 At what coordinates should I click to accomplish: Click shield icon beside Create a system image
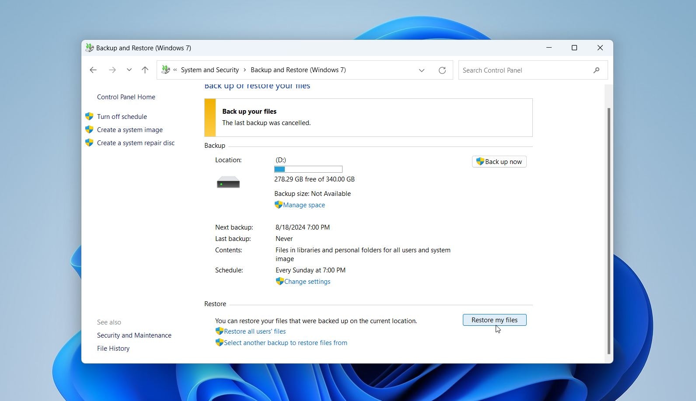coord(89,129)
